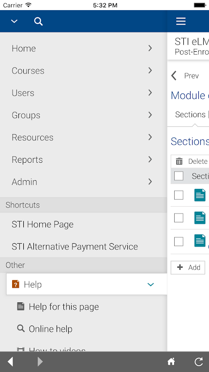
Task: Check the first section row checkbox
Action: [x=179, y=195]
